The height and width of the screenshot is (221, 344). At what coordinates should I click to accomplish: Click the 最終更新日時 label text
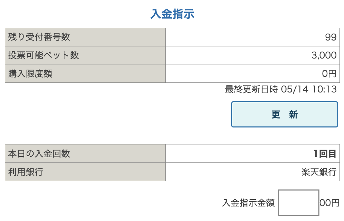[x=251, y=89]
